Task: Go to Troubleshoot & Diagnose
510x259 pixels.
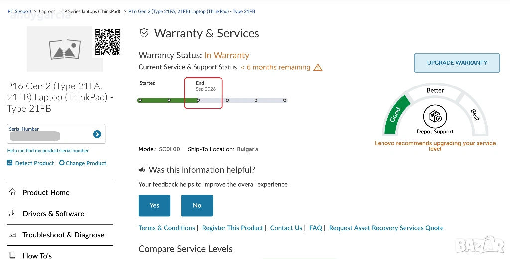Action: (63, 235)
